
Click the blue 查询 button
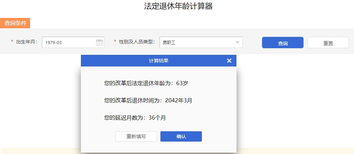[282, 43]
